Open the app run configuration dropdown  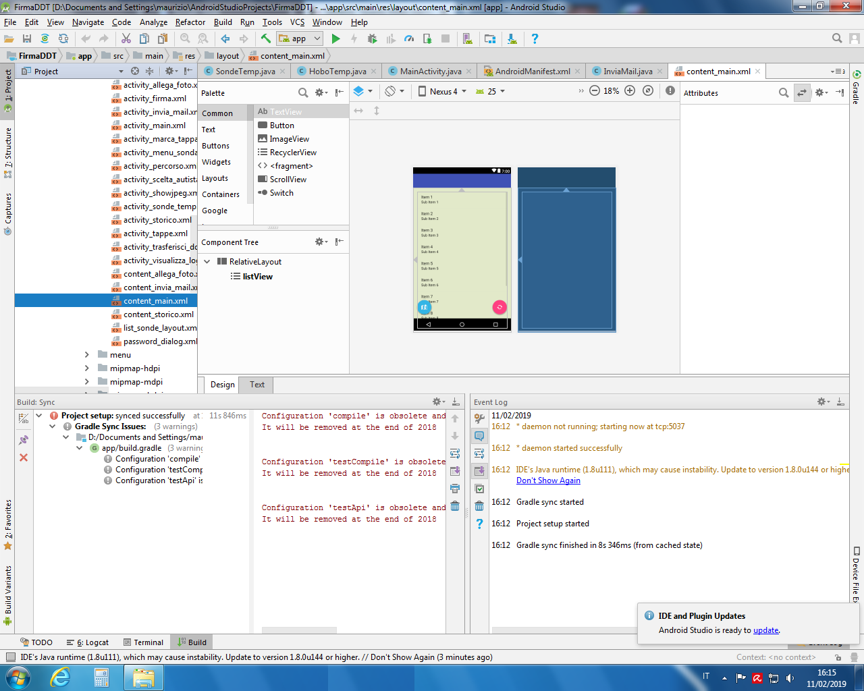point(300,38)
